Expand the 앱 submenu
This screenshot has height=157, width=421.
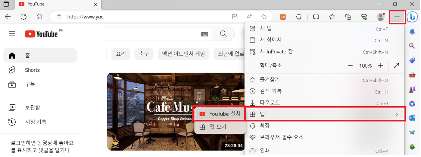point(325,114)
